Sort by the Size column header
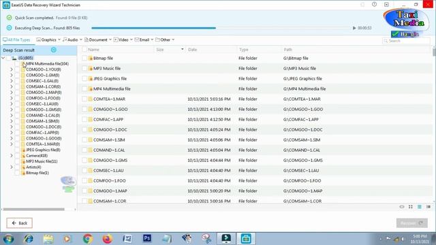The width and height of the screenshot is (436, 245). [x=160, y=50]
